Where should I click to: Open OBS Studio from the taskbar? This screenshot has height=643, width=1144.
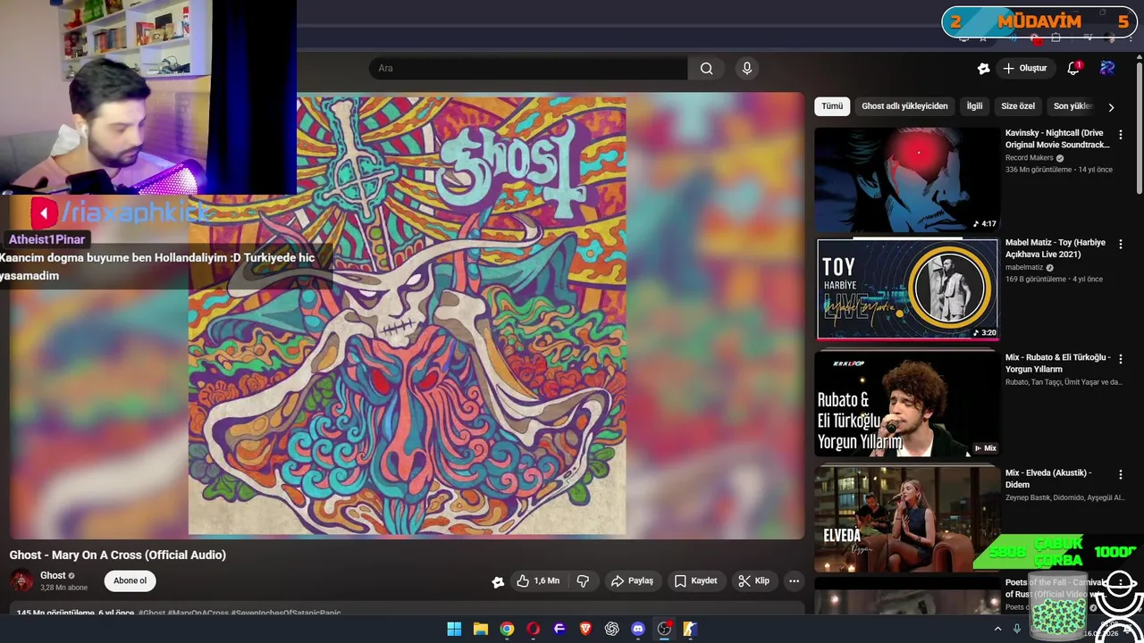[x=664, y=629]
